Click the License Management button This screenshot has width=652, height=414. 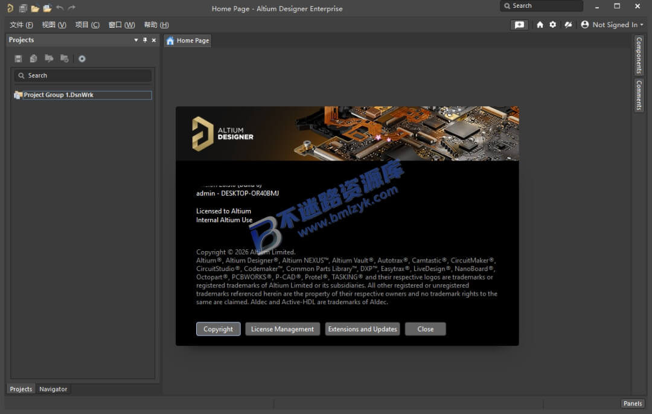[283, 329]
